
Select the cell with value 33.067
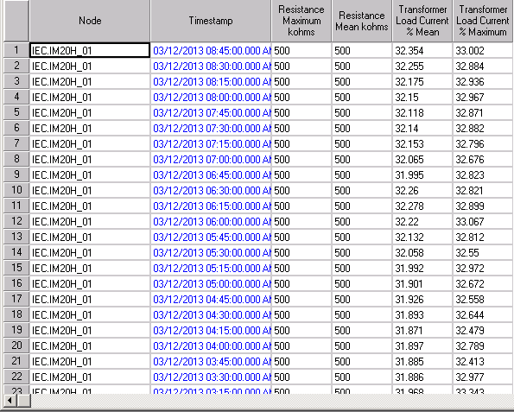point(483,221)
